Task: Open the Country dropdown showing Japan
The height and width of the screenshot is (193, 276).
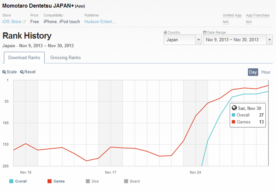Action: [x=183, y=40]
